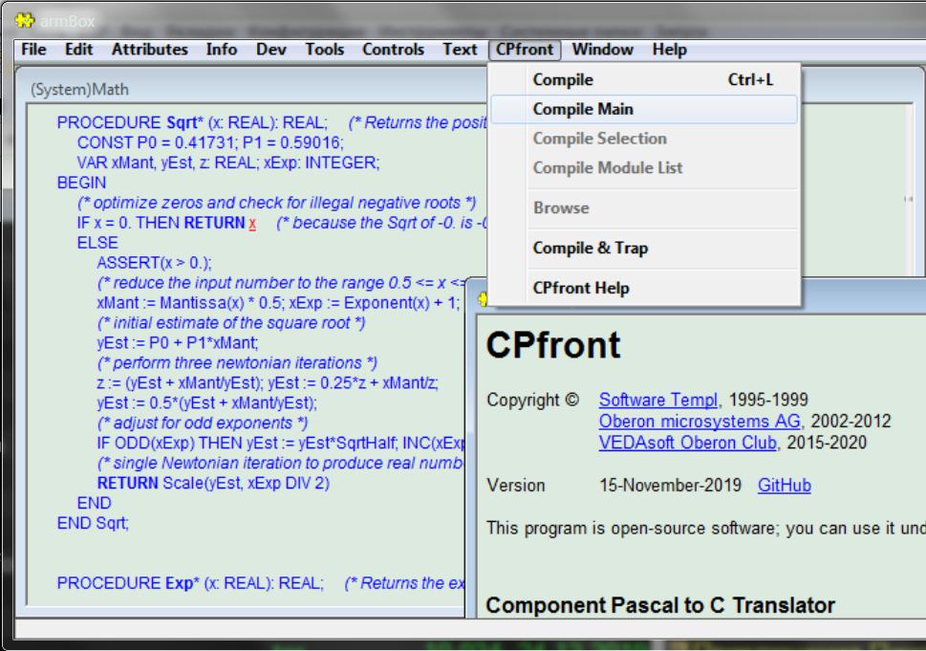Choose Compile from the CPfront menu

pos(644,79)
